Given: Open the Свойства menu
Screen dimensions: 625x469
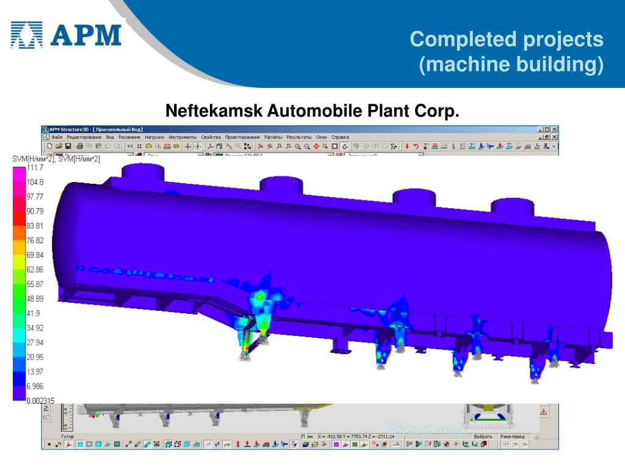Looking at the screenshot, I should pos(211,137).
